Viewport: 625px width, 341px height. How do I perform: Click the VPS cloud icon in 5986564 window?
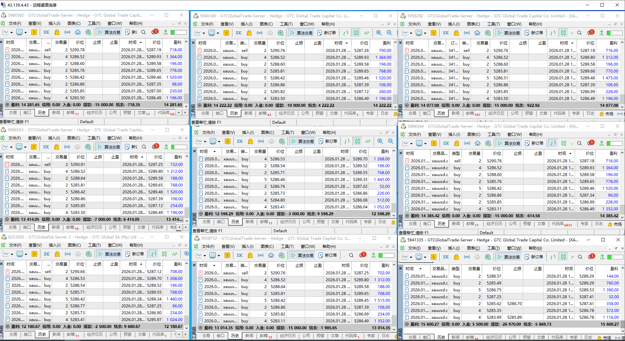[478, 143]
